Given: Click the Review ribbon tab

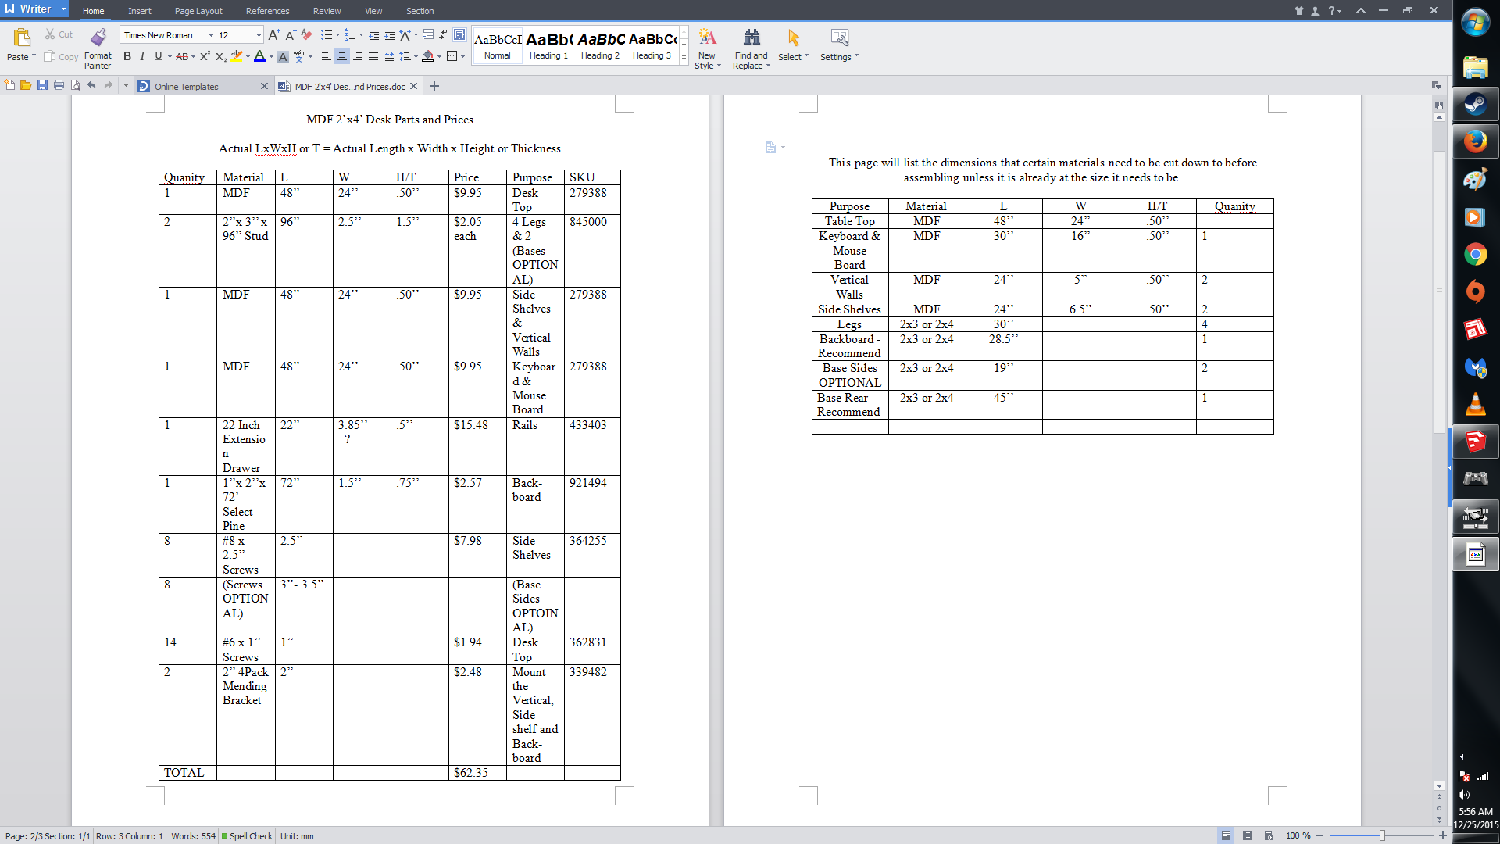Looking at the screenshot, I should pyautogui.click(x=327, y=10).
